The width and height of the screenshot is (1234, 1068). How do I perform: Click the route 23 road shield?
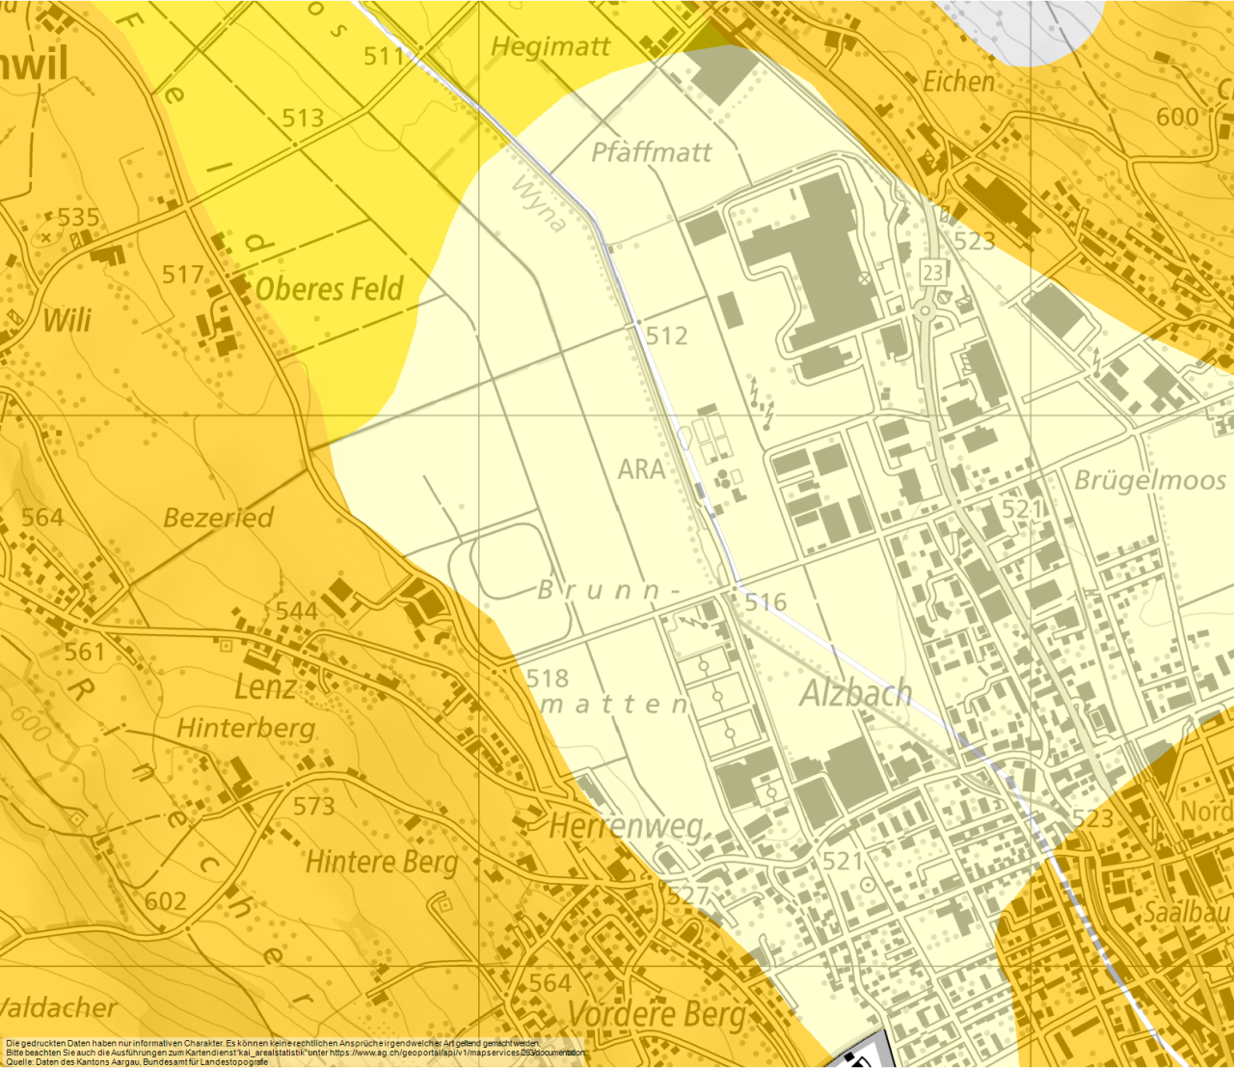click(933, 273)
